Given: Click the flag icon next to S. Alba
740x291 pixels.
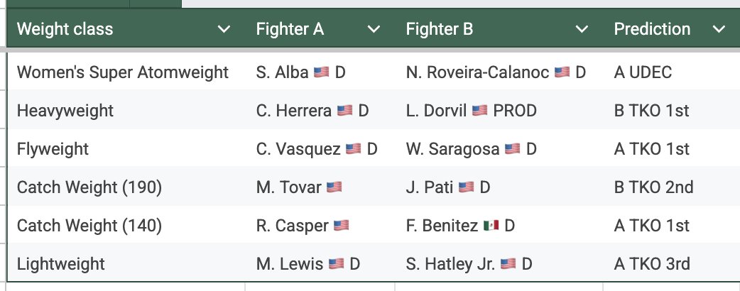Looking at the screenshot, I should pos(321,72).
